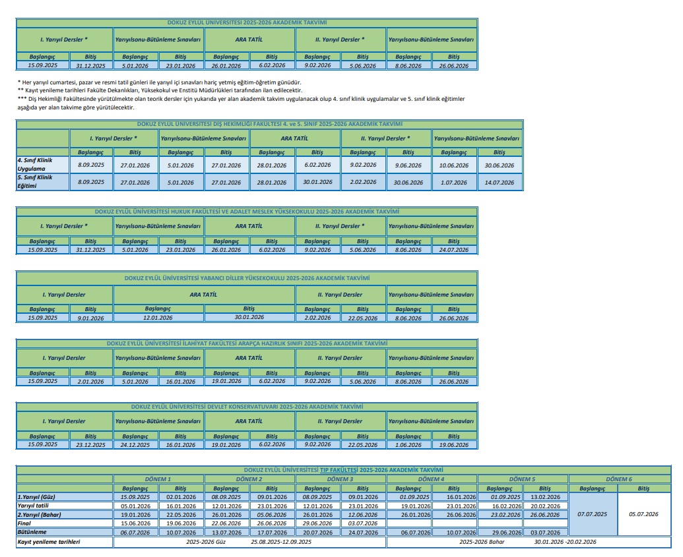Click the underlined TIP FAKÜLTESİ link text
Screen dimensions: 683x557
[x=339, y=470]
